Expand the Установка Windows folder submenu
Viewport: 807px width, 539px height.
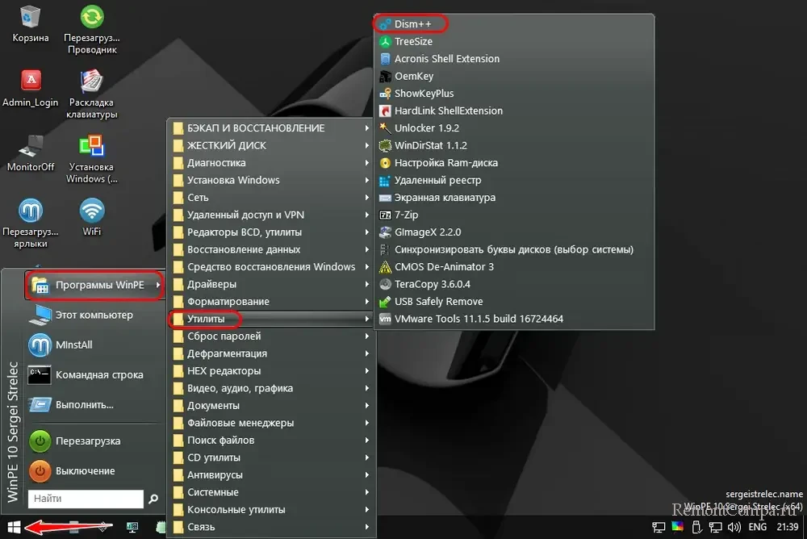pyautogui.click(x=271, y=180)
